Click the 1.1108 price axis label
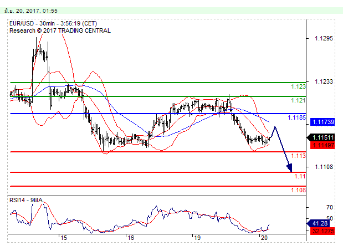Viewport: 343px width, 246px height. pyautogui.click(x=324, y=167)
